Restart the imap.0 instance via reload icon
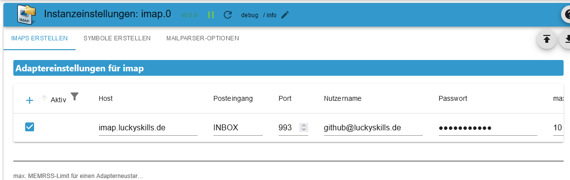The height and width of the screenshot is (180, 570). coord(228,15)
